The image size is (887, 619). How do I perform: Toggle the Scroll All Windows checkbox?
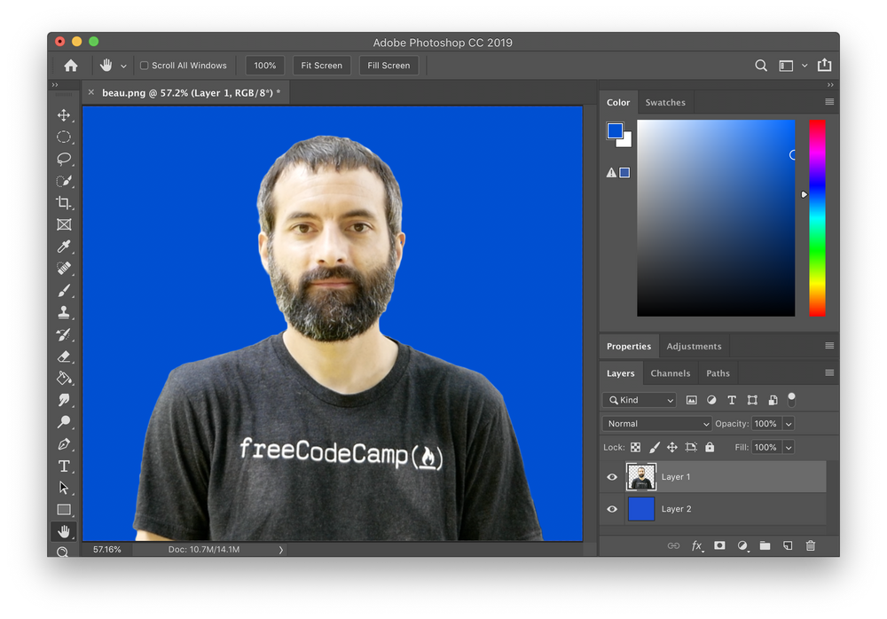tap(144, 65)
